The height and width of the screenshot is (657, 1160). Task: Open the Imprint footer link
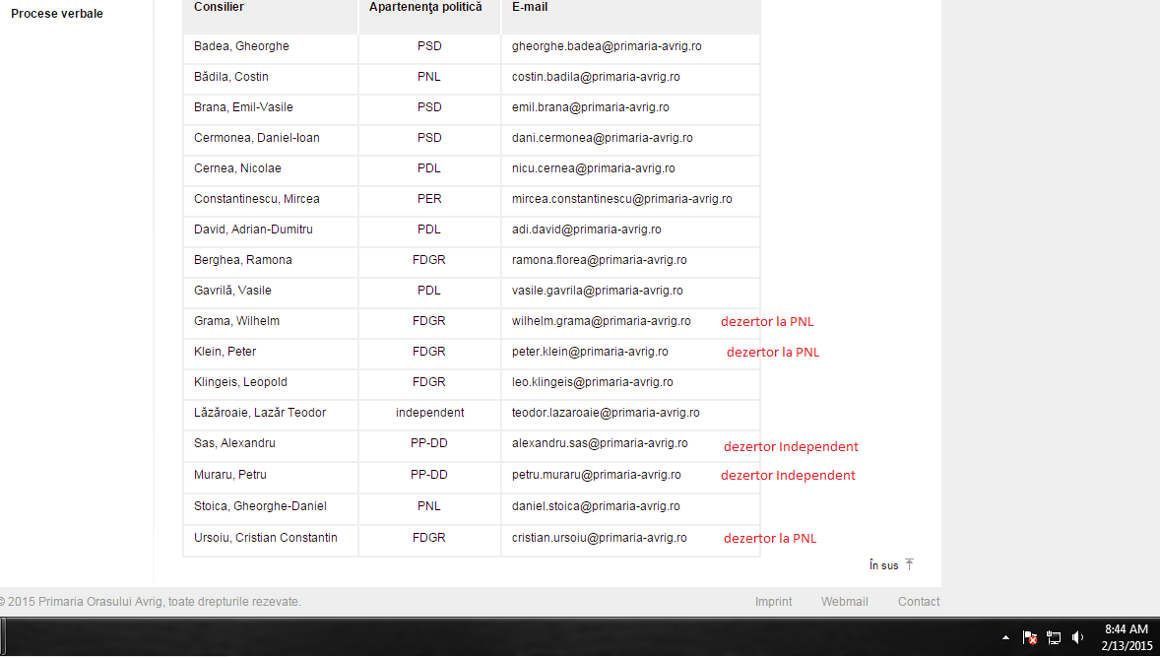(x=773, y=602)
